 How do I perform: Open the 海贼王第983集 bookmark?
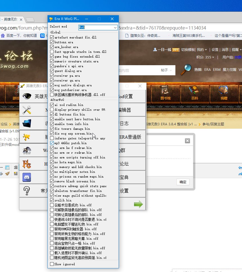[189, 36]
